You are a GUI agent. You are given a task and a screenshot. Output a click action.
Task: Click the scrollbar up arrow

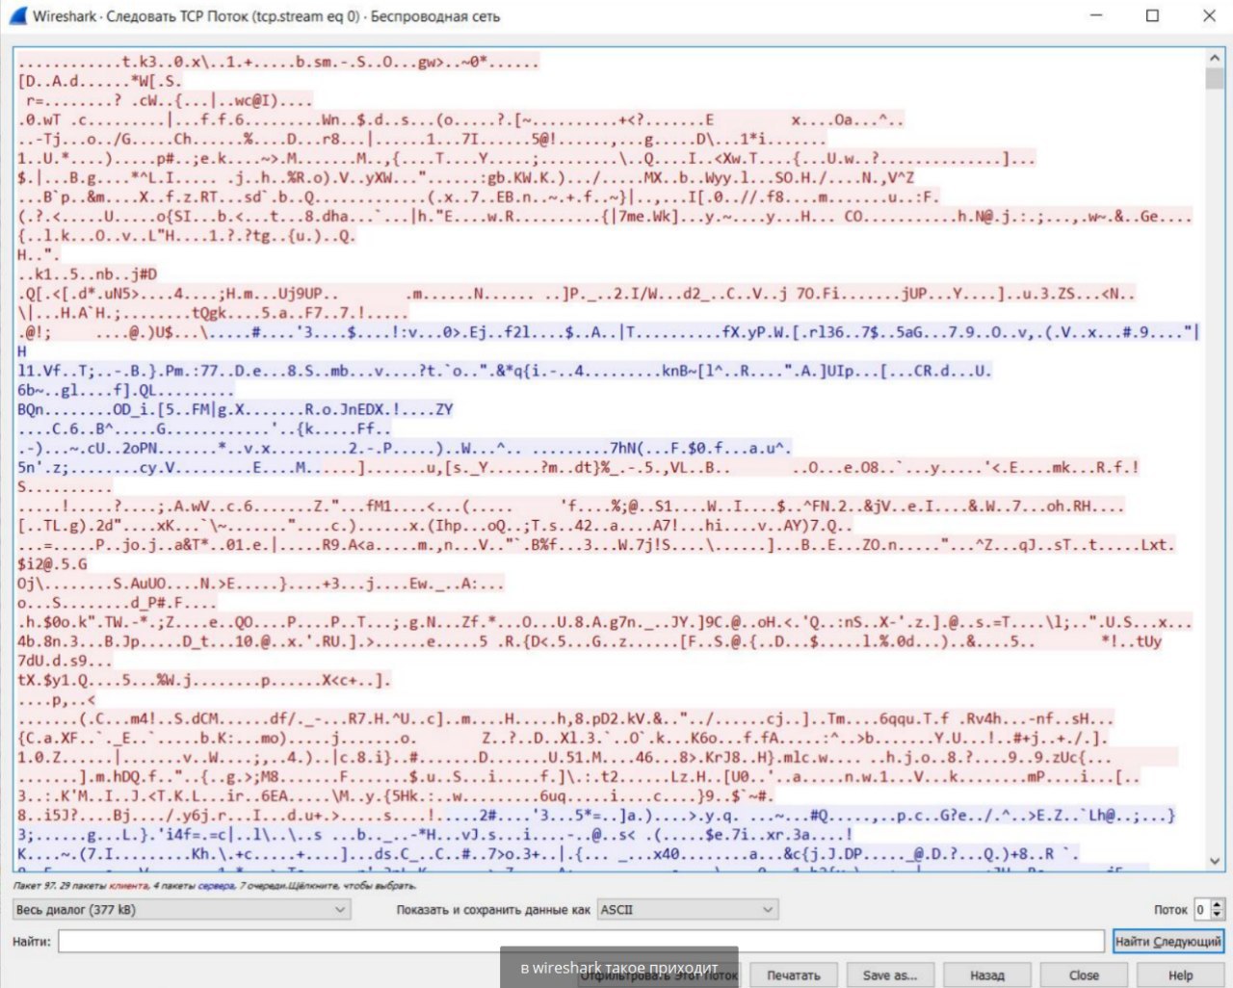point(1215,58)
